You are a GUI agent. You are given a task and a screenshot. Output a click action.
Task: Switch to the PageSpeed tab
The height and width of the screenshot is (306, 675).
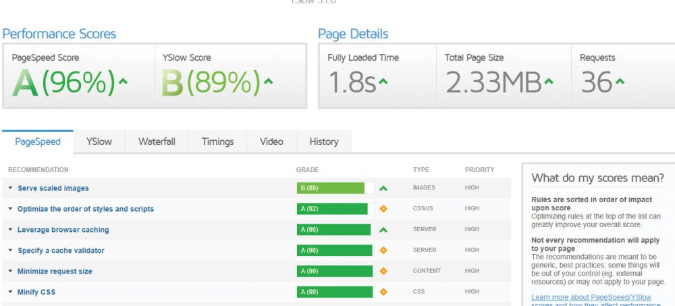(x=37, y=142)
